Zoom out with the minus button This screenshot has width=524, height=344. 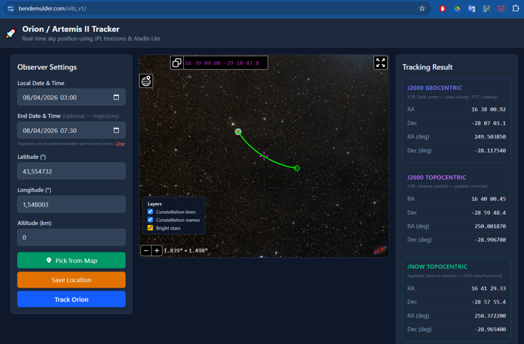tap(146, 250)
